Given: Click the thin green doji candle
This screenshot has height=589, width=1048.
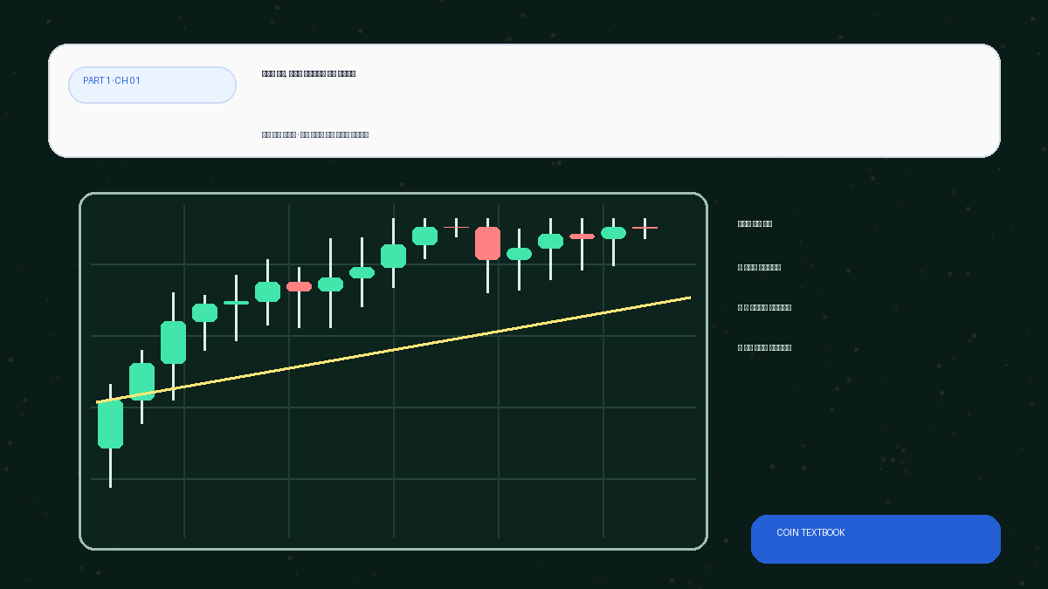Looking at the screenshot, I should [x=236, y=303].
